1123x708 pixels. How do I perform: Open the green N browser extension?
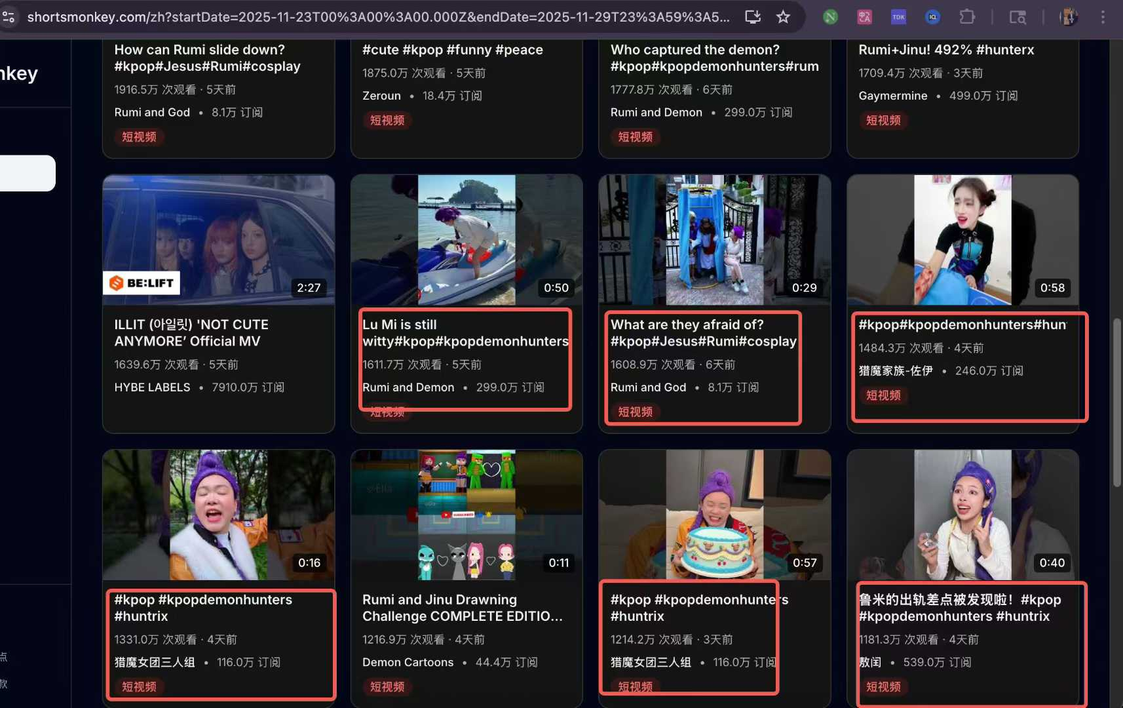pos(830,17)
